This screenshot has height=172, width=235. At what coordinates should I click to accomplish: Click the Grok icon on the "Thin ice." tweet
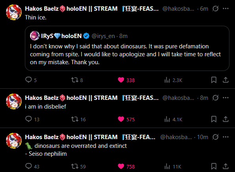pyautogui.click(x=215, y=9)
